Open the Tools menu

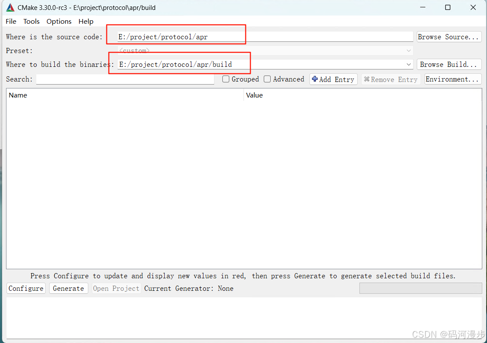click(x=31, y=22)
